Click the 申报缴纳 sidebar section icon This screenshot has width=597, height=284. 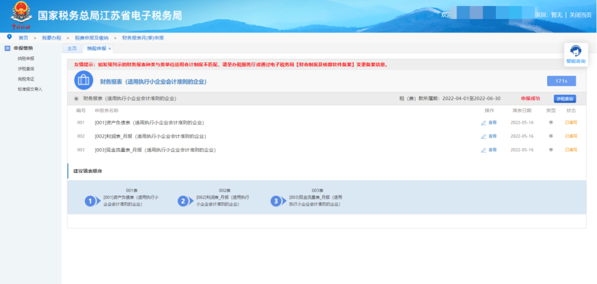tap(7, 49)
